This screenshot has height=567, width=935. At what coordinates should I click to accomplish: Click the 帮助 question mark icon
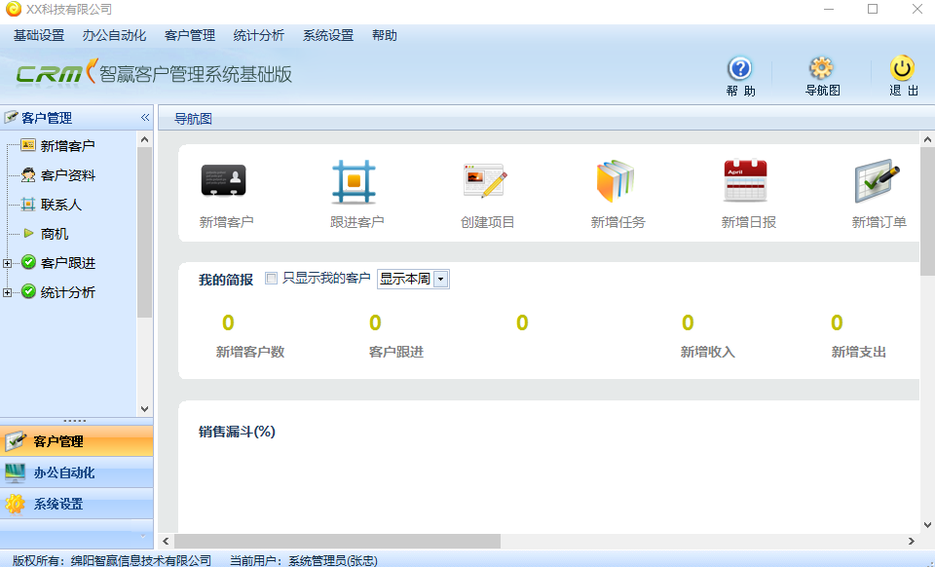click(740, 68)
